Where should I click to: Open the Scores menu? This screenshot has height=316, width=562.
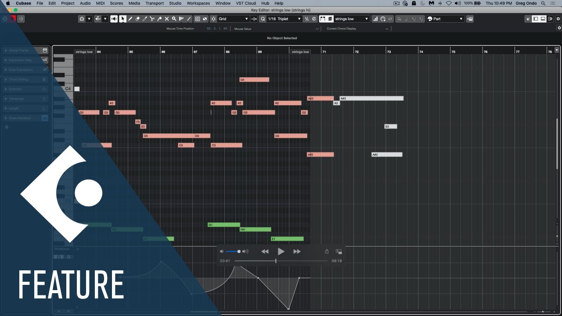pyautogui.click(x=116, y=3)
